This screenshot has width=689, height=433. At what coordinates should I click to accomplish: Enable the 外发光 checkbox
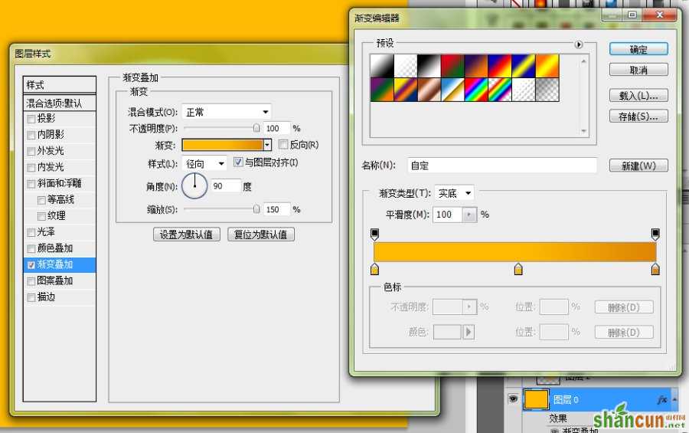31,152
